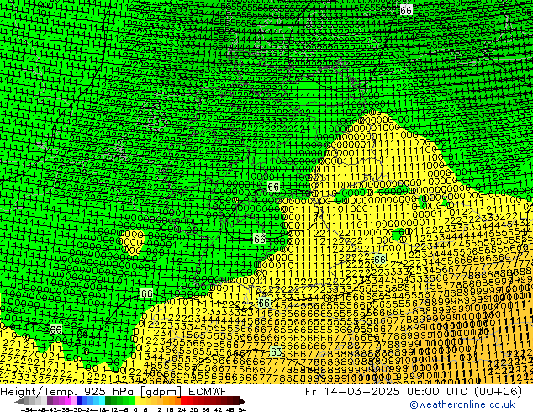This screenshot has width=533, height=412.
Task: Click the Height/Temp. 925 hPa ECMWF title
Action: click(113, 391)
